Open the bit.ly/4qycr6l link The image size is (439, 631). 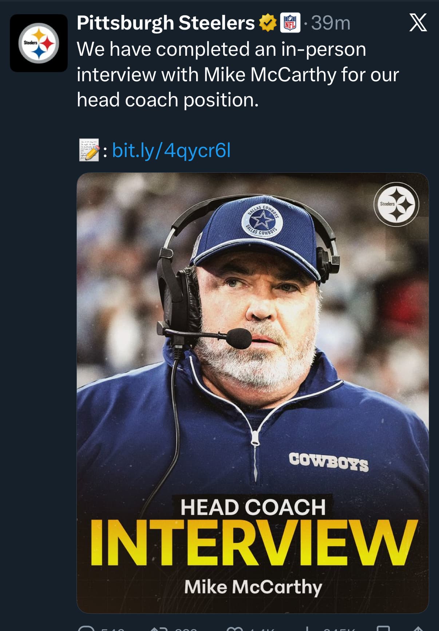click(x=171, y=150)
